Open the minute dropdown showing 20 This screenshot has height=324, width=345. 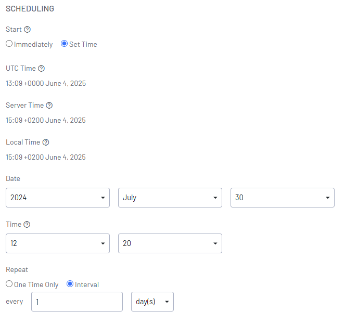[170, 243]
